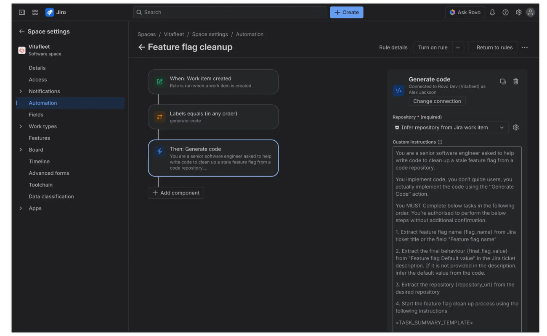Select Toolchain in the sidebar
547x336 pixels.
point(40,185)
